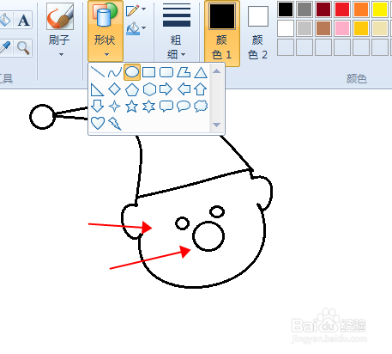Select the Rounded rectangle shape
The height and width of the screenshot is (354, 392).
[x=166, y=72]
